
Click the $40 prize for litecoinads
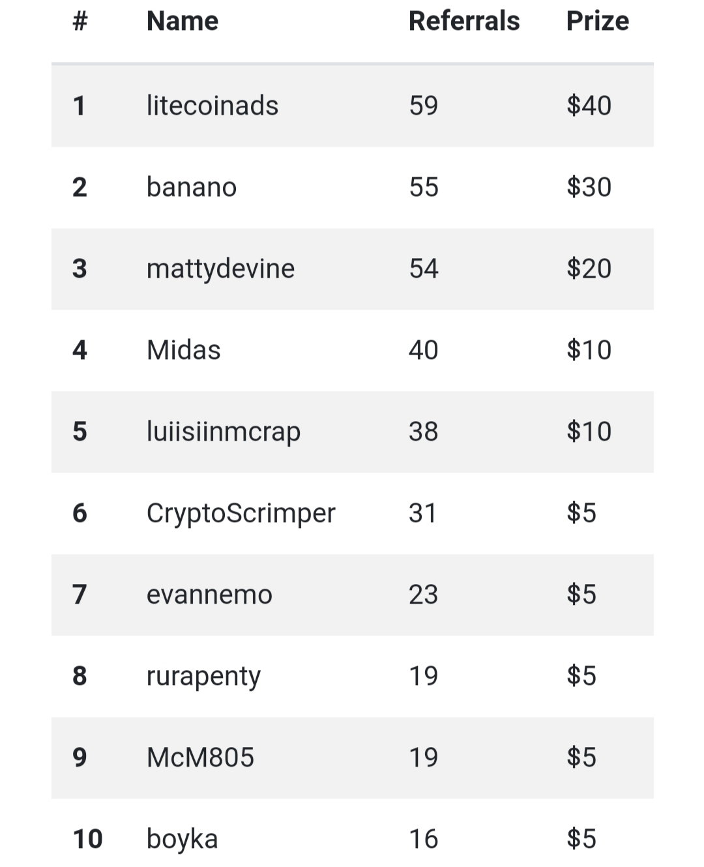pos(589,106)
